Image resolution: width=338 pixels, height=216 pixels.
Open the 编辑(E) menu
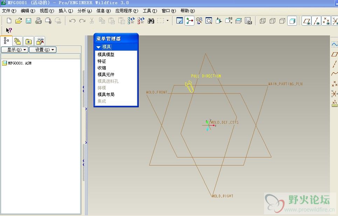point(28,11)
